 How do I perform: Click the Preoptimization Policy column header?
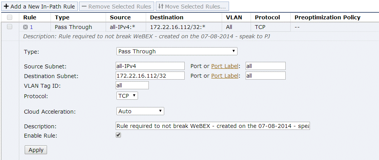click(327, 17)
